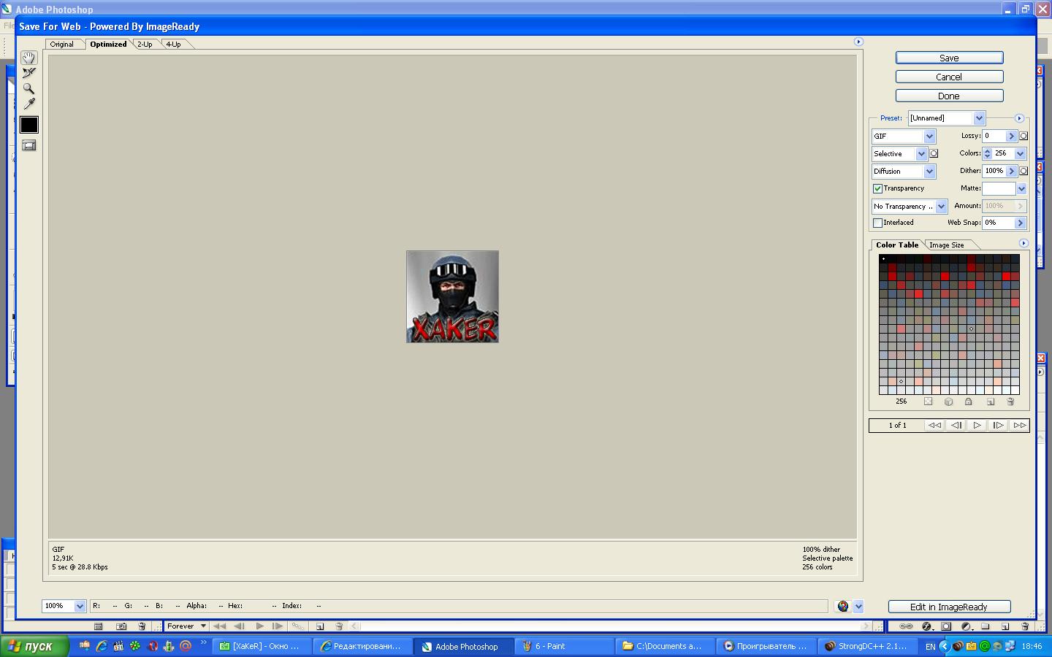Toggle the Transparency checkbox
This screenshot has width=1052, height=657.
[878, 188]
